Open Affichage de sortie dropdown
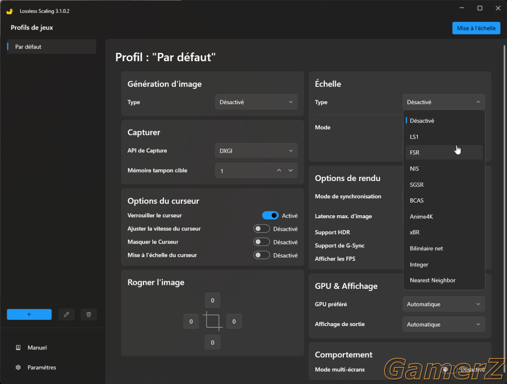Viewport: 507px width, 384px height. 444,324
